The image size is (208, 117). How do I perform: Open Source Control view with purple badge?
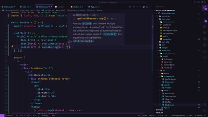[x=205, y=20]
